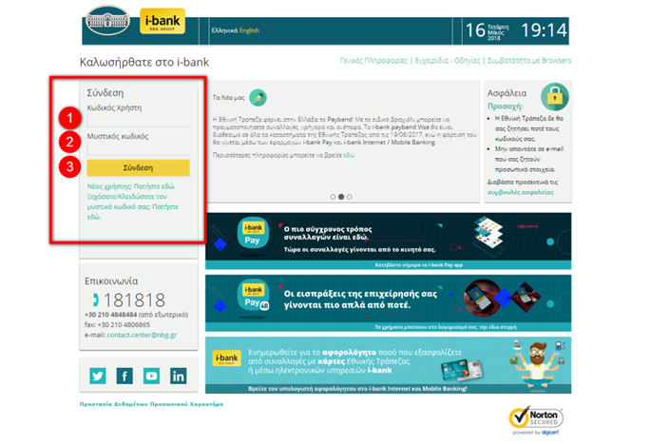
Task: Click the green security padlock icon
Action: click(x=554, y=94)
